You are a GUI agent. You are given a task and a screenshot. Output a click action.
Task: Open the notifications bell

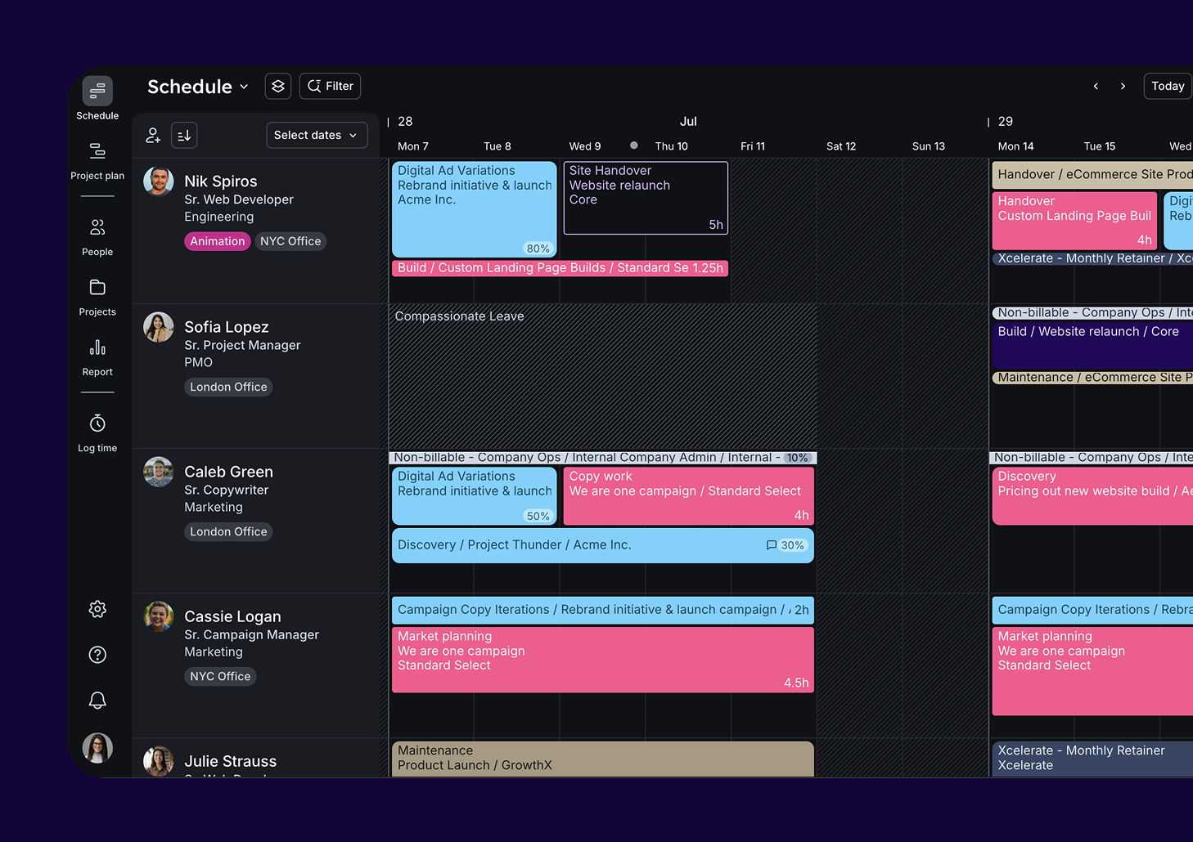point(97,701)
